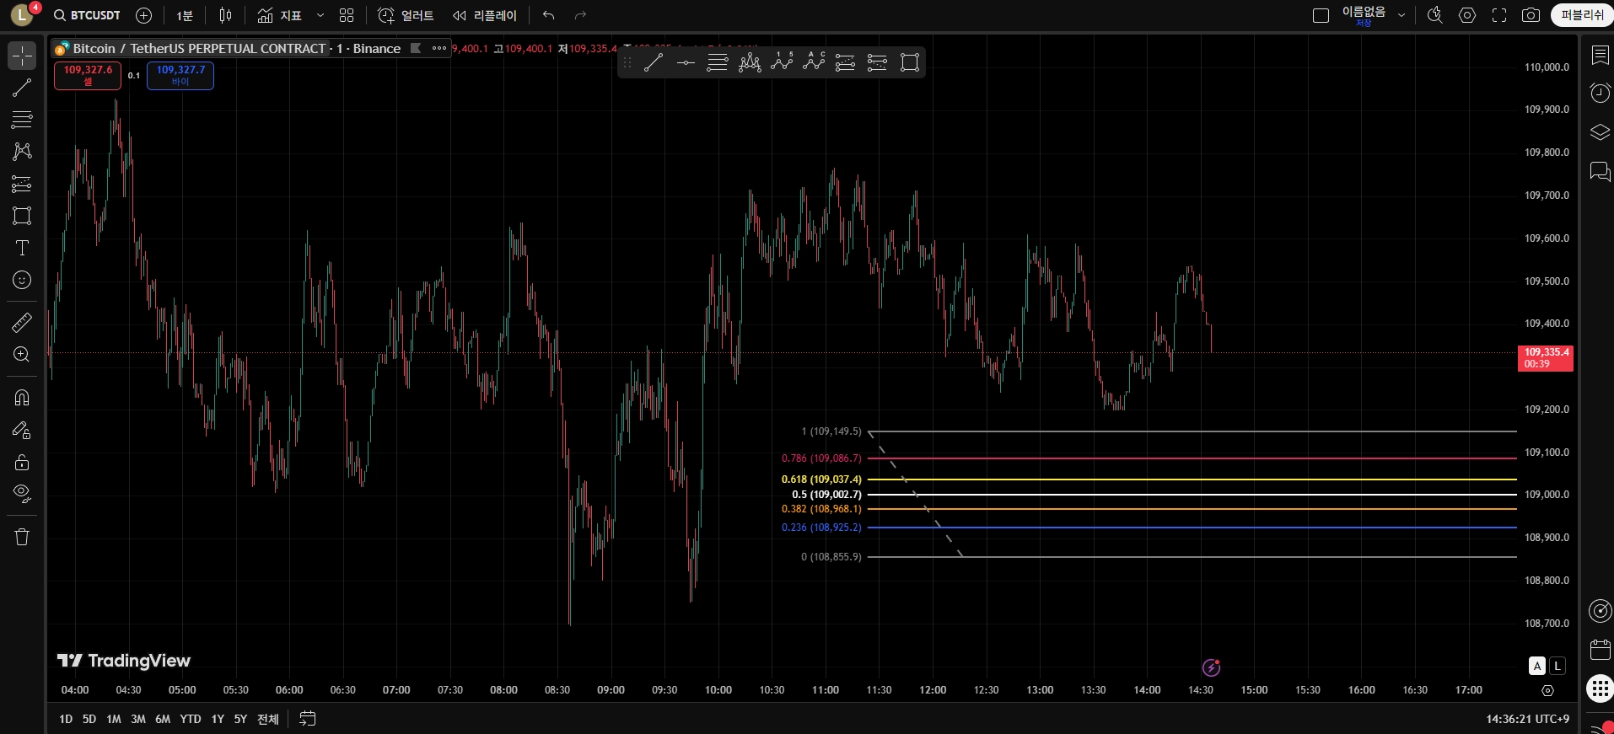1614x734 pixels.
Task: Enter fullscreen mode
Action: 1499,15
